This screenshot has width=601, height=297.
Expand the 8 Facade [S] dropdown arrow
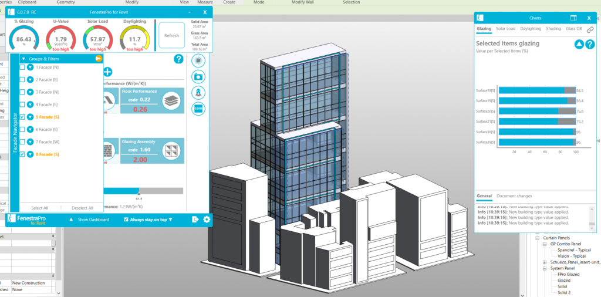point(31,154)
